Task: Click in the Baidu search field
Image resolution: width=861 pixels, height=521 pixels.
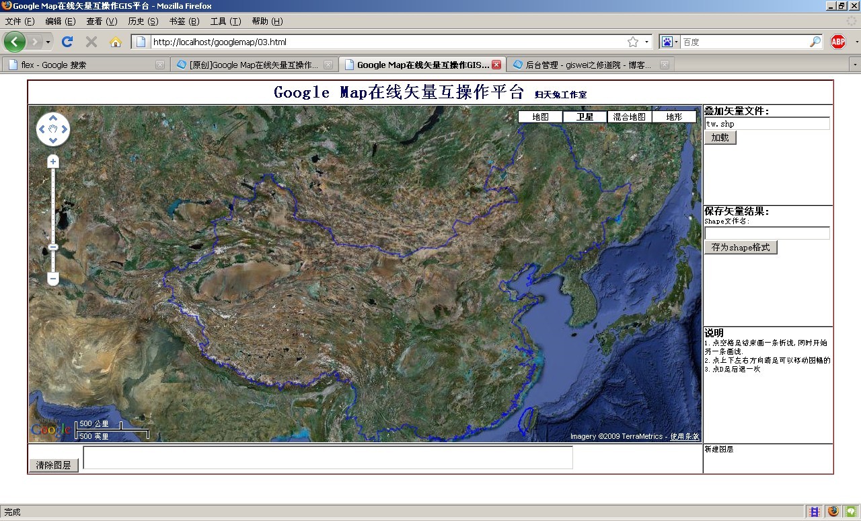Action: click(x=745, y=42)
